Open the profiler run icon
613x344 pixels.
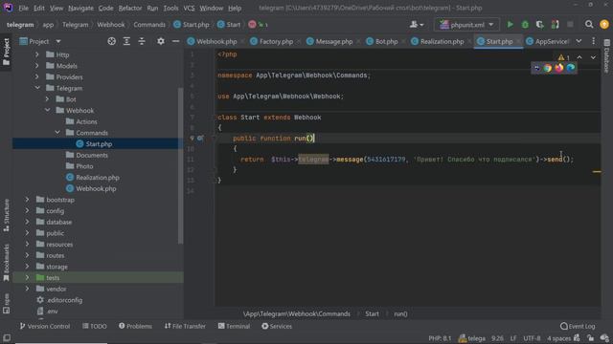(x=556, y=25)
